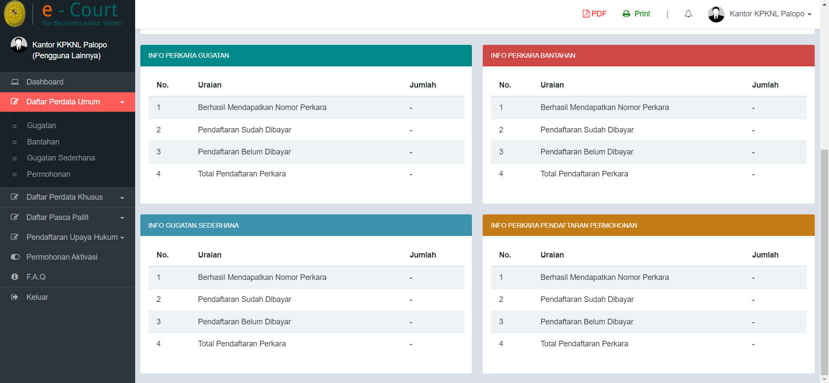The image size is (829, 383).
Task: Click the Dashboard laptop icon
Action: [x=15, y=82]
